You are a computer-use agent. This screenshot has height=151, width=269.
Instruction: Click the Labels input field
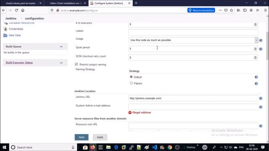pos(193,32)
